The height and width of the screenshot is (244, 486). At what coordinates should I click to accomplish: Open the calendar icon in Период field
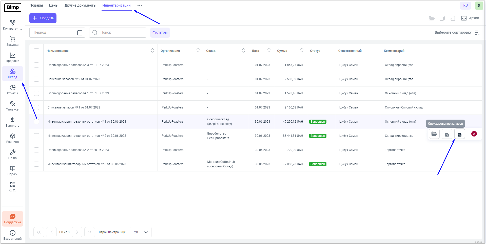click(80, 33)
